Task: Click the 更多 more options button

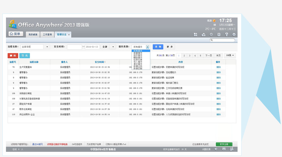Action: 170,47
